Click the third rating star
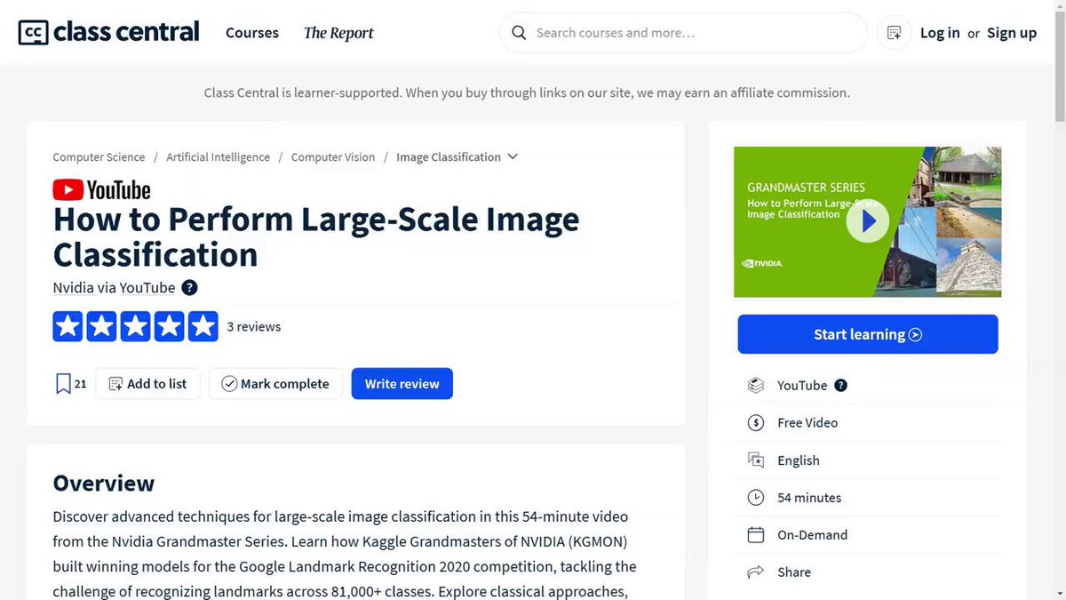The width and height of the screenshot is (1066, 600). (135, 326)
